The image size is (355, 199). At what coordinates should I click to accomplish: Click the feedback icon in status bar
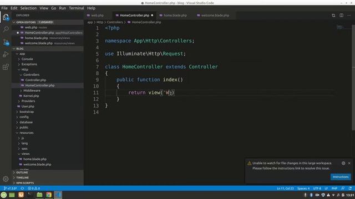click(343, 188)
